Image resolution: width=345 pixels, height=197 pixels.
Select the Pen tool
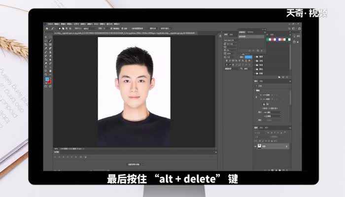[x=50, y=64]
